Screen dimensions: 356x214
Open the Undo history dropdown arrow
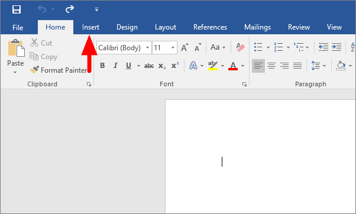53,9
